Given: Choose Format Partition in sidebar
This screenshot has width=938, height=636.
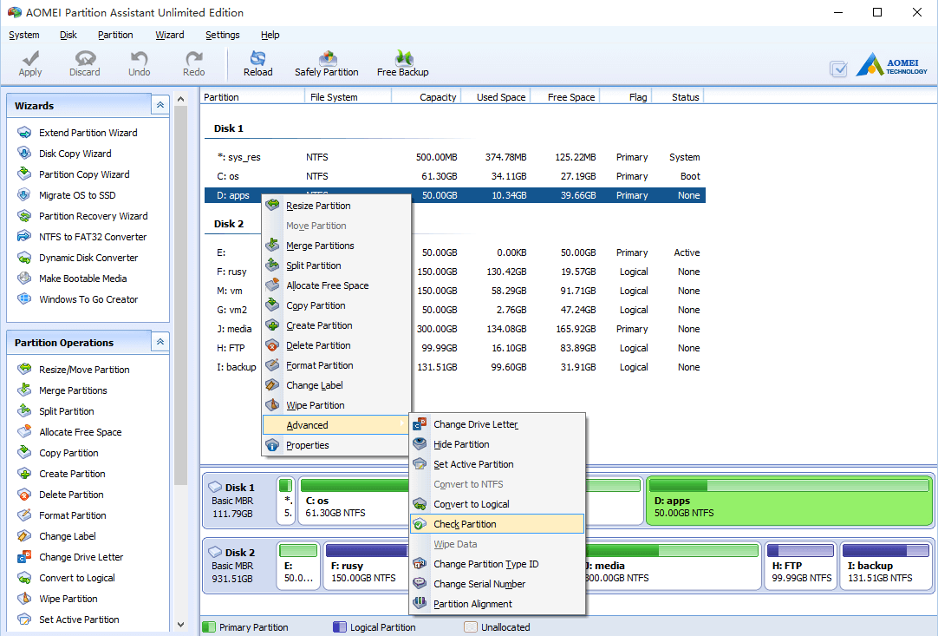Looking at the screenshot, I should 72,515.
